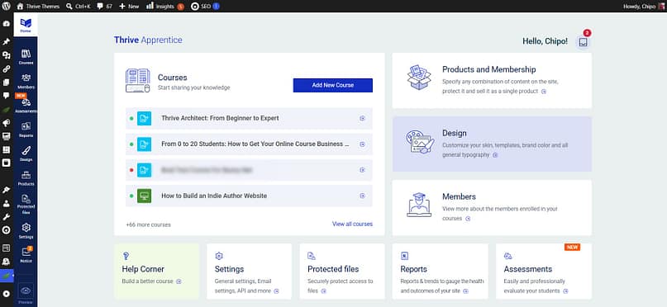Click the blurred course row title
The width and height of the screenshot is (667, 307).
point(207,170)
